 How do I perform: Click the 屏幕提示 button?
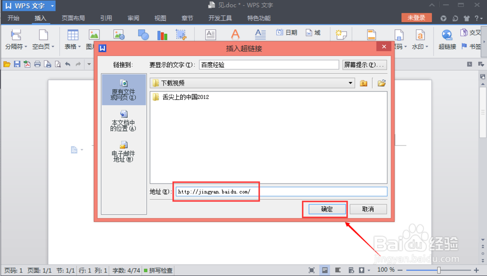coord(365,65)
